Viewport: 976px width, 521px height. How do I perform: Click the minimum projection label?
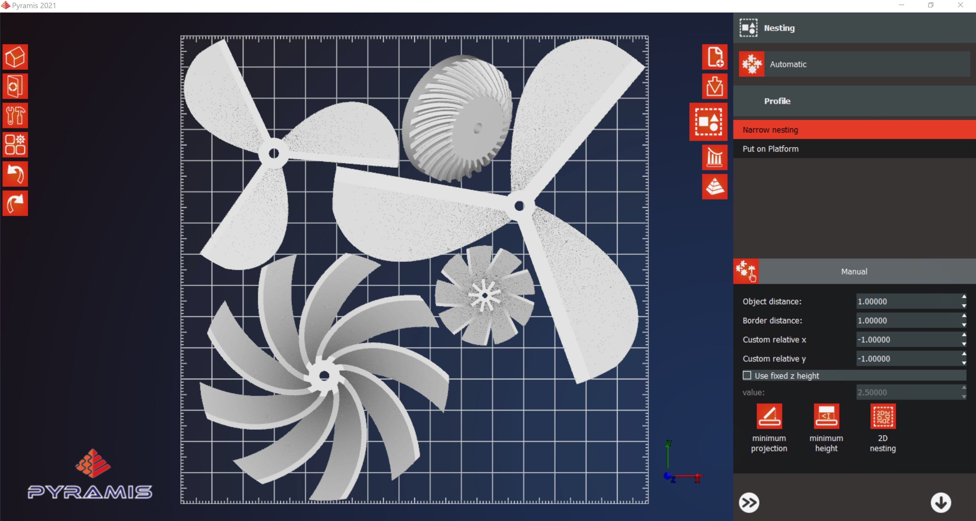[x=769, y=443]
